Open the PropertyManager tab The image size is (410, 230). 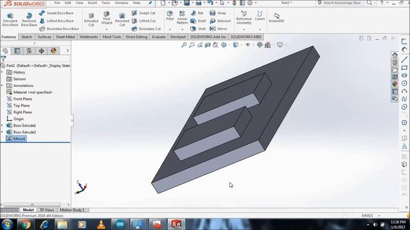[x=17, y=50]
